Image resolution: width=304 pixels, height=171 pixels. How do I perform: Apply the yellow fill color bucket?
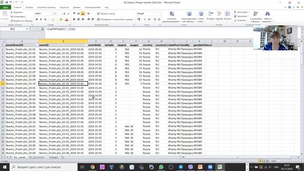(x=61, y=19)
